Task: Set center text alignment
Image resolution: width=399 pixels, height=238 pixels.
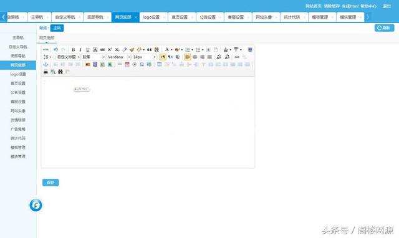Action: pos(195,57)
